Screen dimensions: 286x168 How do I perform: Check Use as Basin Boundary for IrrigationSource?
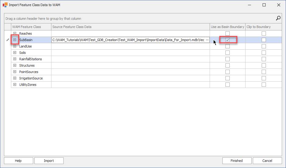pyautogui.click(x=228, y=78)
